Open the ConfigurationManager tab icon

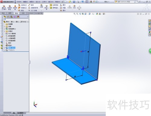point(11,17)
